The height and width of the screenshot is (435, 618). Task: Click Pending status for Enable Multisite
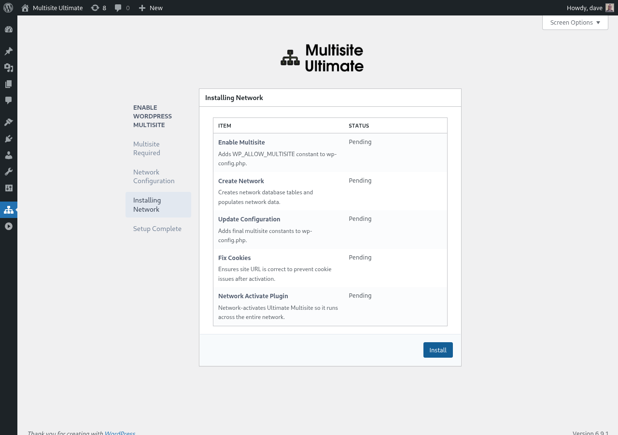pos(360,142)
